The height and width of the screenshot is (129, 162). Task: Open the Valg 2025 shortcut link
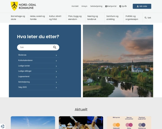tap(38, 87)
